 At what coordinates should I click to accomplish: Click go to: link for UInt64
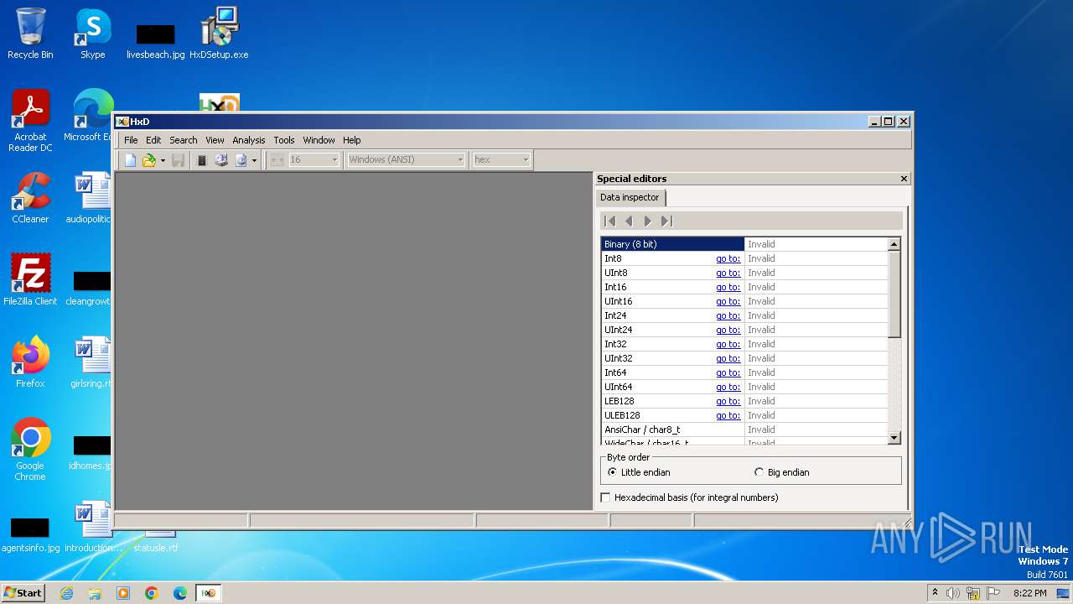(x=728, y=387)
